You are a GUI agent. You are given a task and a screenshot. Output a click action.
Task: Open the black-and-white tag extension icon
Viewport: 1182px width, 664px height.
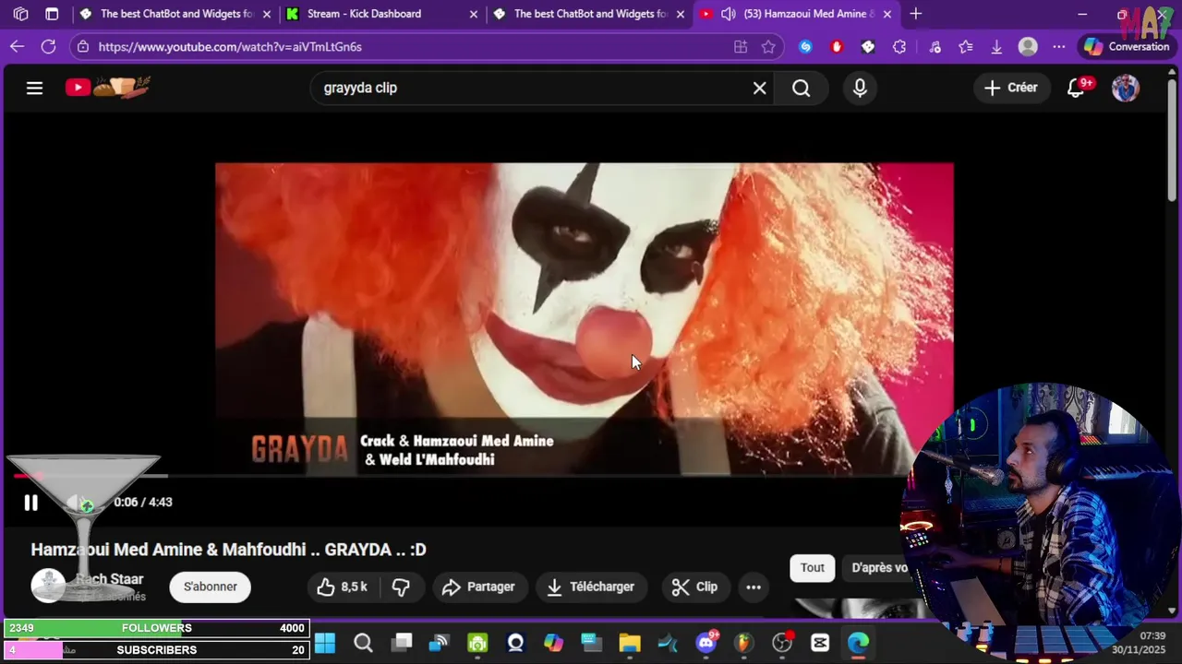click(868, 46)
